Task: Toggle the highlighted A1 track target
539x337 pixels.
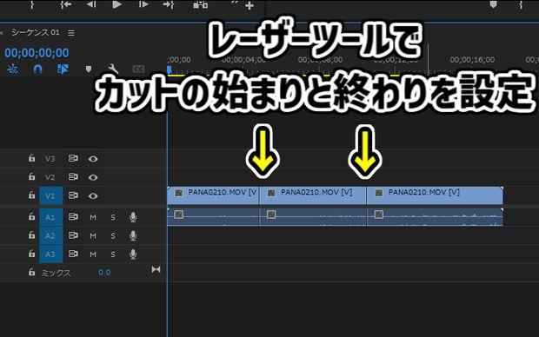Action: [51, 217]
